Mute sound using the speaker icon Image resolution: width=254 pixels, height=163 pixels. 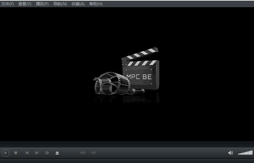(x=230, y=153)
